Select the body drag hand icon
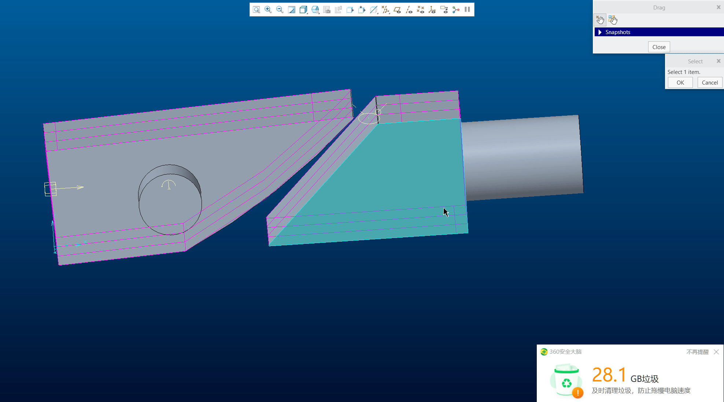Viewport: 724px width, 402px height. point(613,20)
